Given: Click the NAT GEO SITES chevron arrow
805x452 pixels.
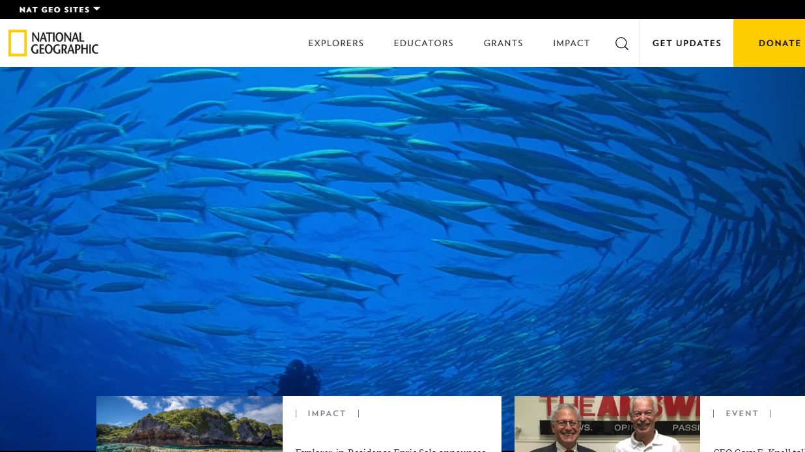Looking at the screenshot, I should click(x=96, y=9).
